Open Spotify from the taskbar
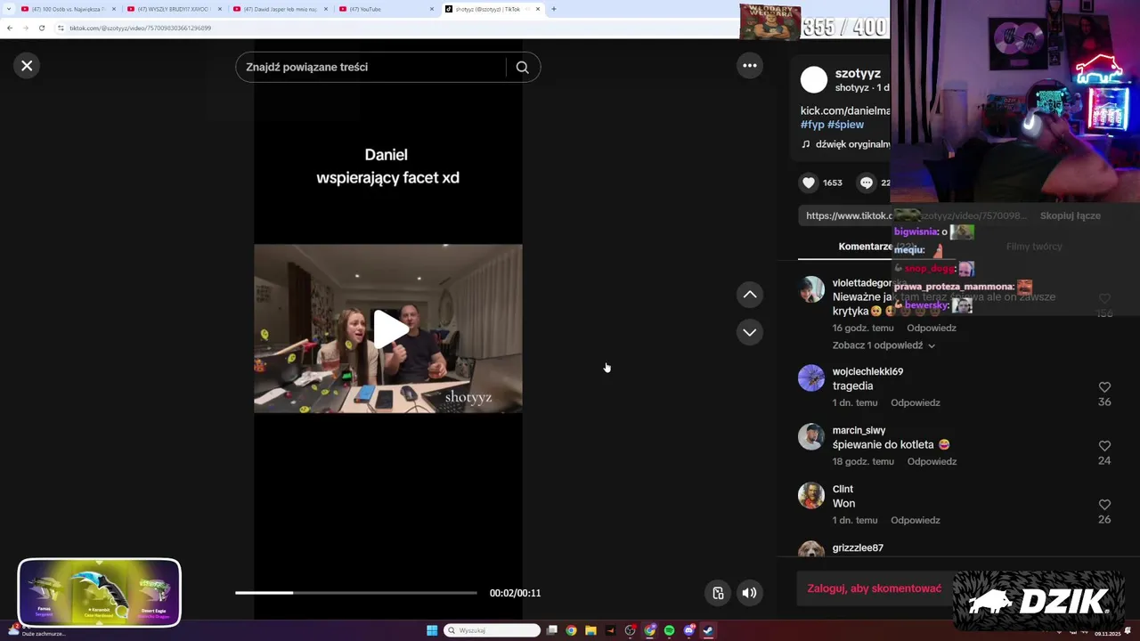 click(x=669, y=630)
